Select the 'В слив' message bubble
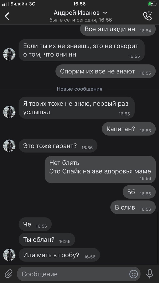The width and height of the screenshot is (159, 283). pos(133,207)
